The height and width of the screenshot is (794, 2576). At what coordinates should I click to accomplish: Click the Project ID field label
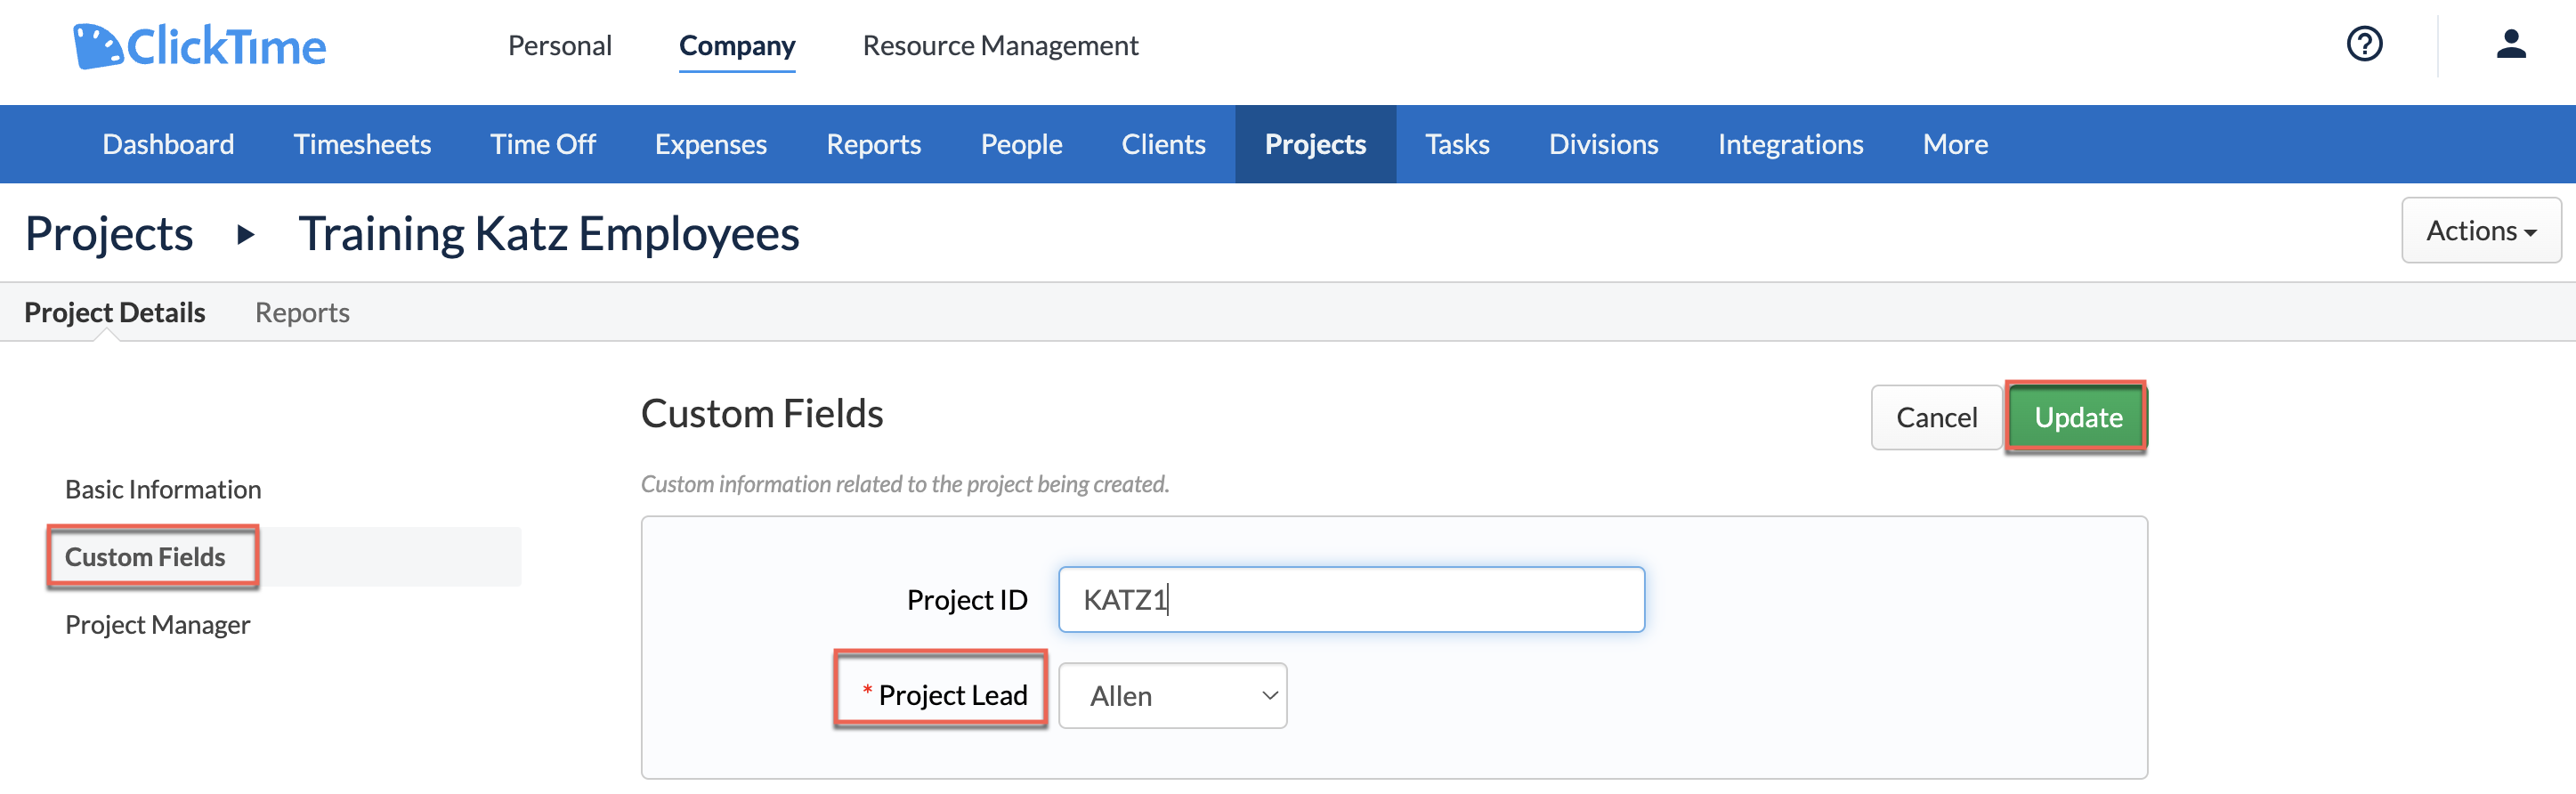click(967, 600)
